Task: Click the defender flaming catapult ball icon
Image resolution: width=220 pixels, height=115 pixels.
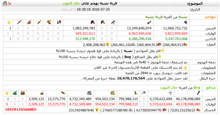Action: click(42, 93)
